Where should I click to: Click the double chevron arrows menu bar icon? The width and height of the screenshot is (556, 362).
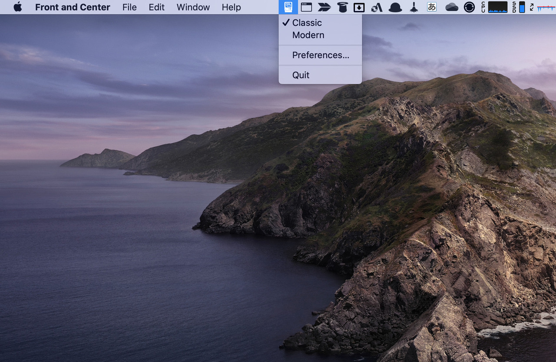(x=324, y=7)
